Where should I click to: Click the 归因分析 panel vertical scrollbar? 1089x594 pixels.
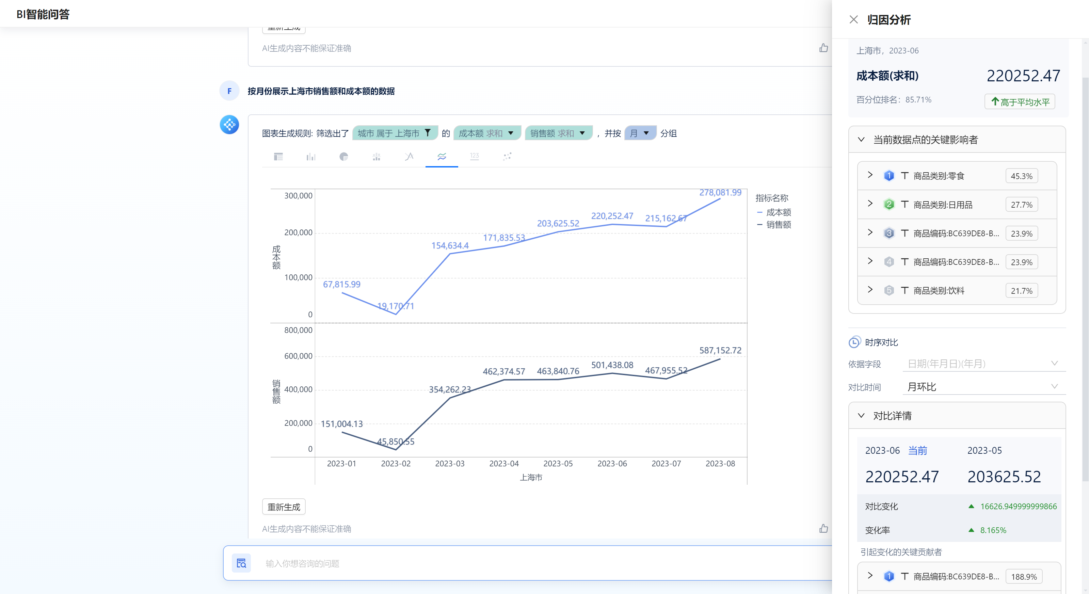pyautogui.click(x=1085, y=279)
